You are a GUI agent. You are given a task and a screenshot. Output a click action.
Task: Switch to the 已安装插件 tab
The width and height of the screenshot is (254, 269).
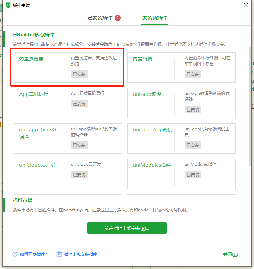click(x=100, y=18)
